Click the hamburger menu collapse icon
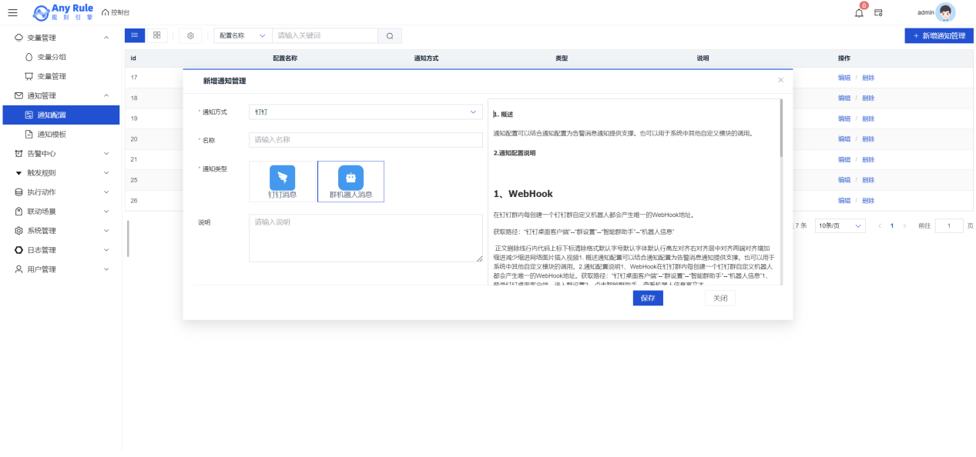This screenshot has width=976, height=457. [x=12, y=12]
